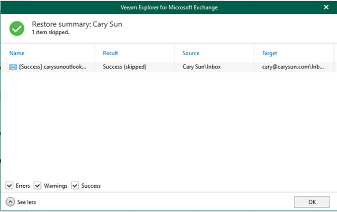
Task: Close the Veeam Explorer dialog window
Action: (326, 7)
